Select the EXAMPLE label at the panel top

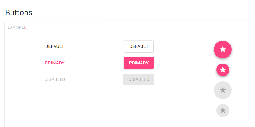17,27
